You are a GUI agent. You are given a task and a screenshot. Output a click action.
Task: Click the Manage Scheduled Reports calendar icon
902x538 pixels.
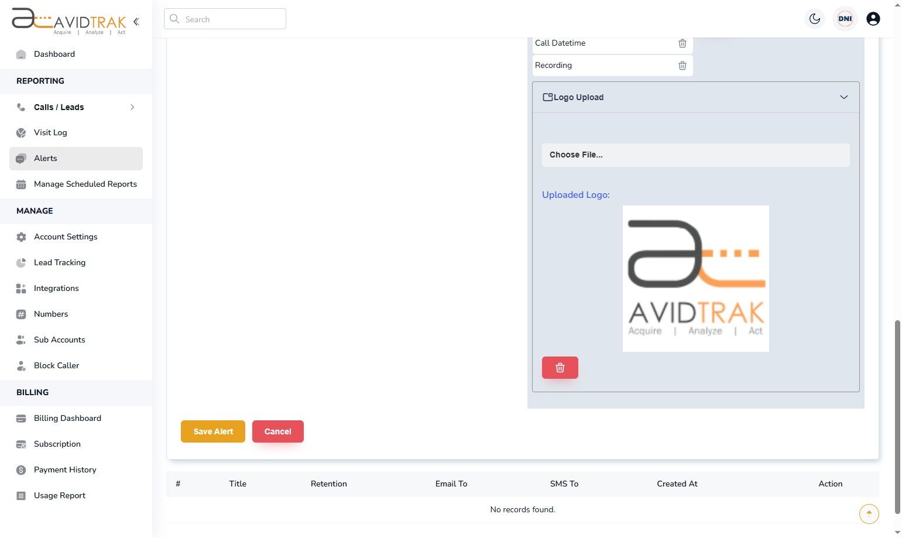pos(21,184)
